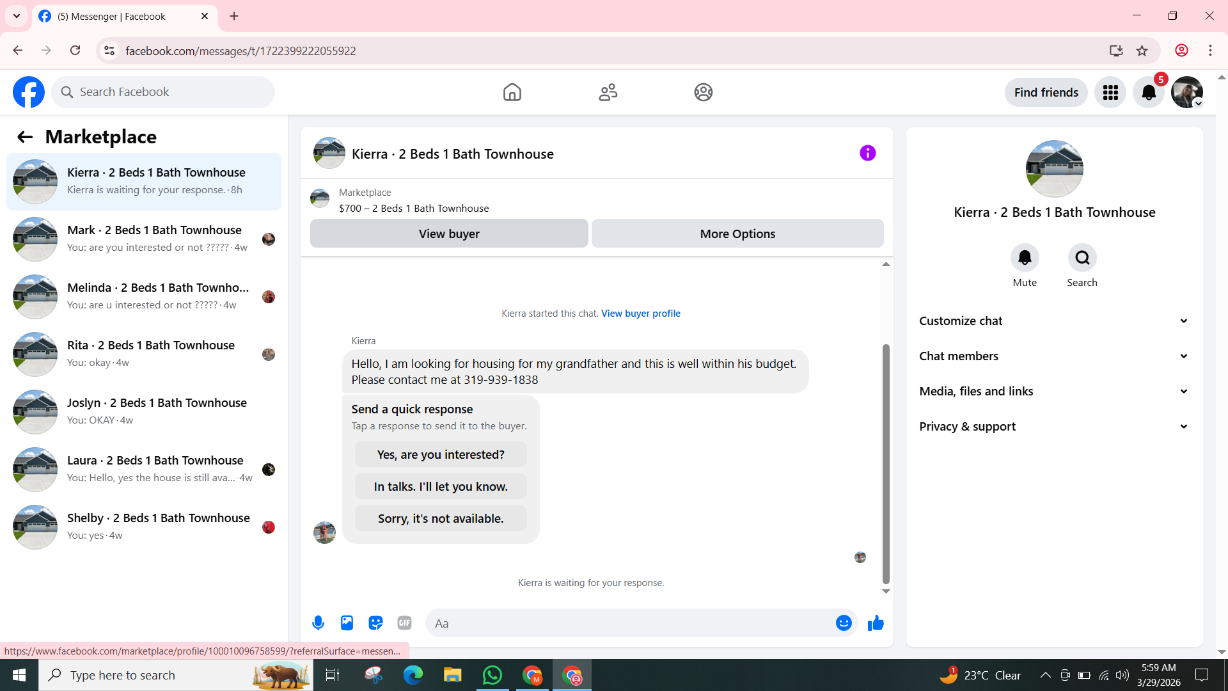This screenshot has width=1228, height=691.
Task: Open the volume control in system tray
Action: 1122,675
